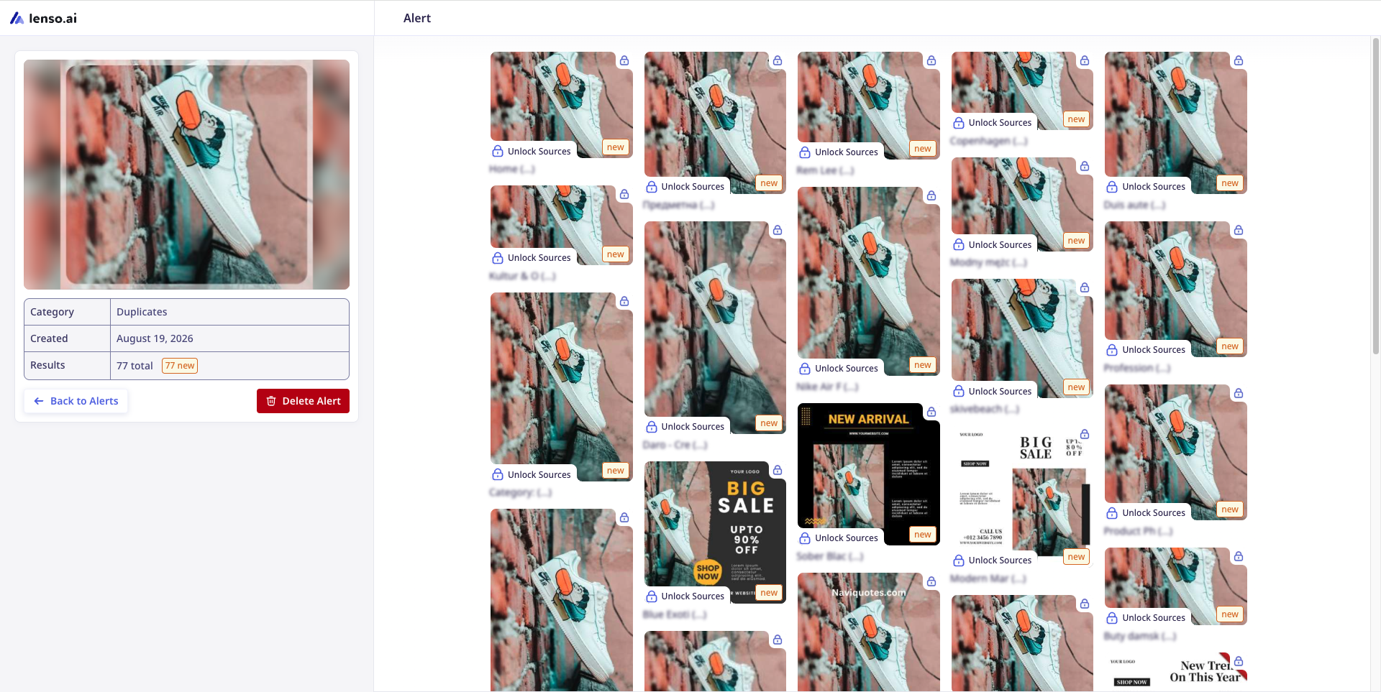Click the lock icon on the Naviquotes.com thumbnail
1381x692 pixels.
(931, 581)
